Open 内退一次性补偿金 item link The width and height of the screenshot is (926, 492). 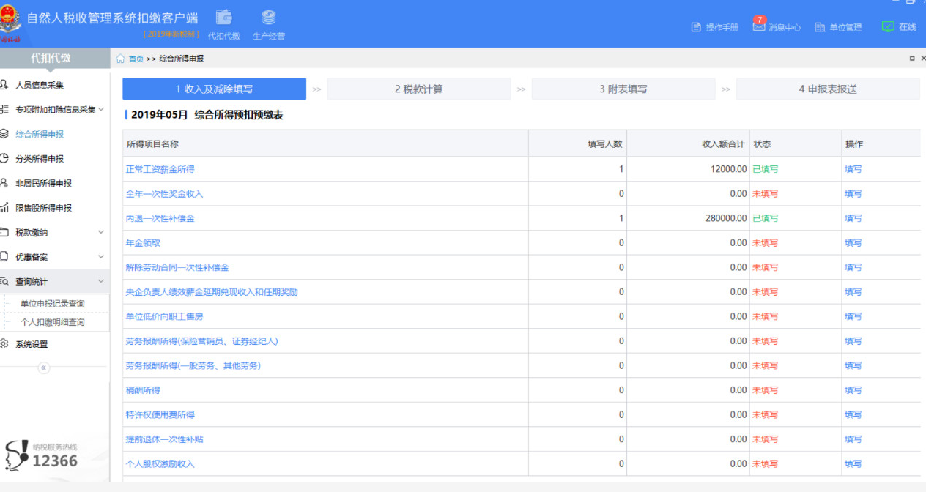tap(160, 218)
